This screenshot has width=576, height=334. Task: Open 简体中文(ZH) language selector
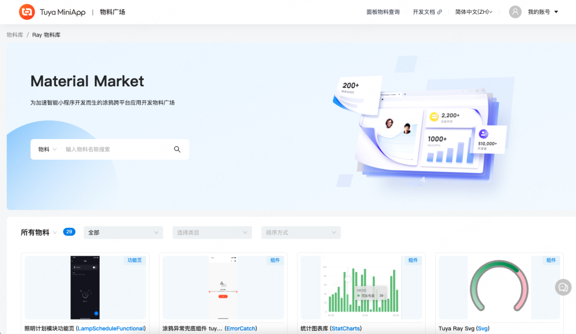coord(474,12)
